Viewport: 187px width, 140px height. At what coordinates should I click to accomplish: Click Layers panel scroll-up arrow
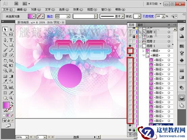175,29
